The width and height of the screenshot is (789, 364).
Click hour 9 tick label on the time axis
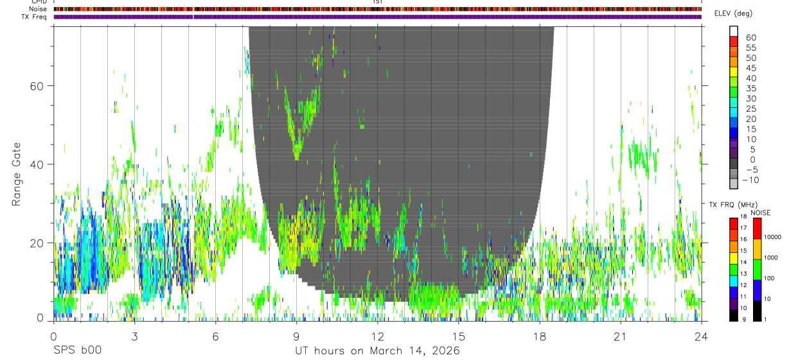[x=296, y=336]
